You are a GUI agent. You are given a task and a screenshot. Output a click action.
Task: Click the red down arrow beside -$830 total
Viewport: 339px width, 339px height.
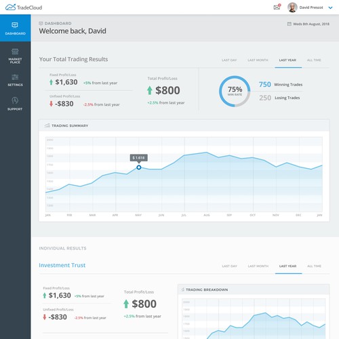coord(51,104)
